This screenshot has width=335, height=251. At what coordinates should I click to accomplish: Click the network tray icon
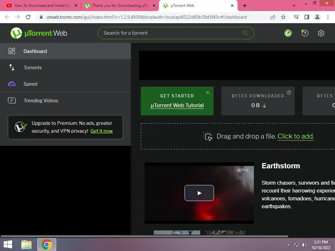tap(296, 245)
